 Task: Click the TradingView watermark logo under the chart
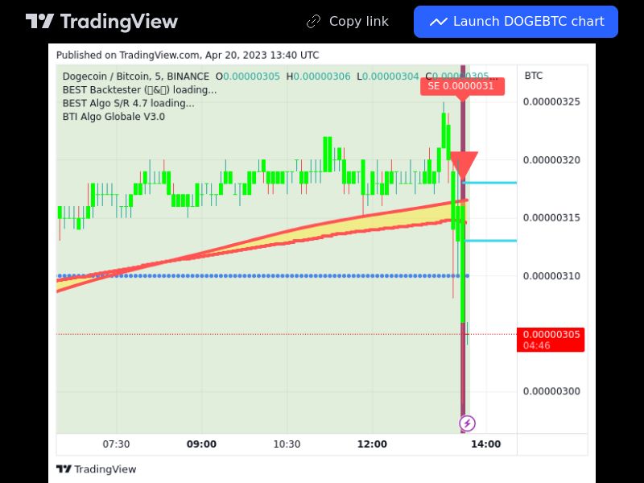pyautogui.click(x=96, y=469)
